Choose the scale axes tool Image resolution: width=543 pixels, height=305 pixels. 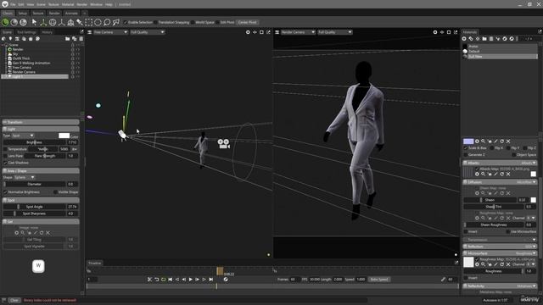pos(62,23)
